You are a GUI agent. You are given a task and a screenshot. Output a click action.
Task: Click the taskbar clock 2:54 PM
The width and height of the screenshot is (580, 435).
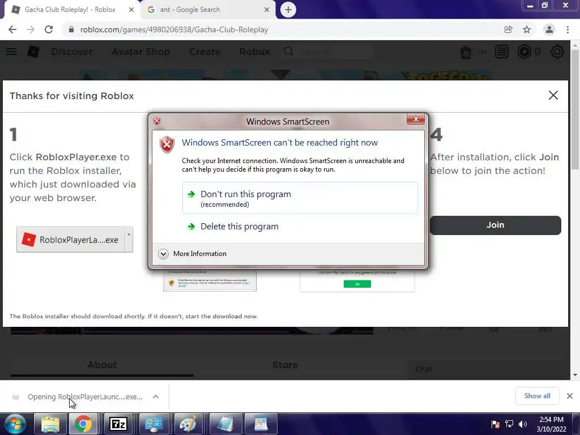pyautogui.click(x=551, y=424)
